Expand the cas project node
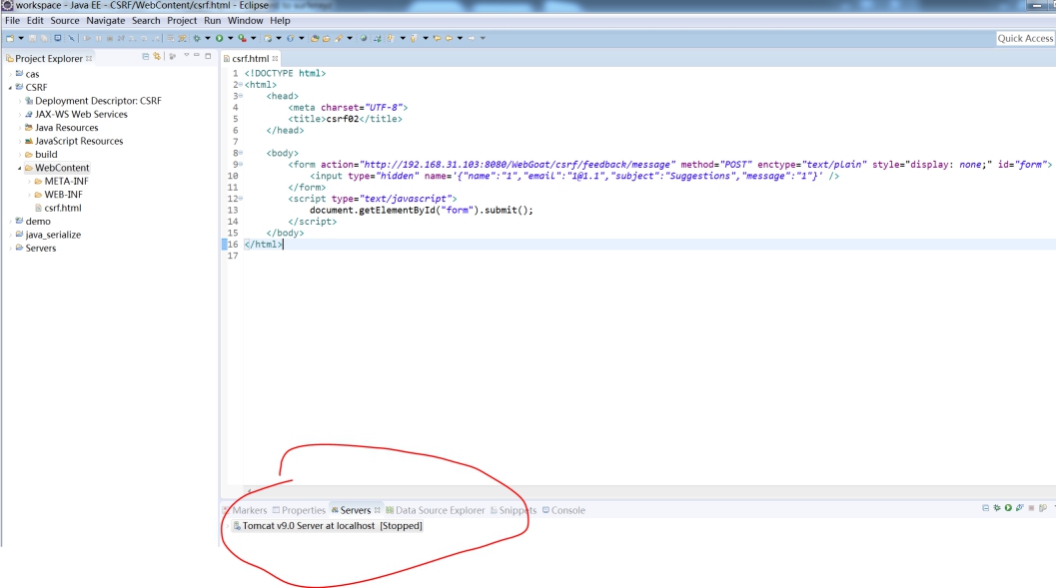 tap(10, 74)
